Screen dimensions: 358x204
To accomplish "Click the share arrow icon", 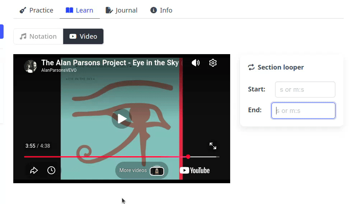I will 34,170.
